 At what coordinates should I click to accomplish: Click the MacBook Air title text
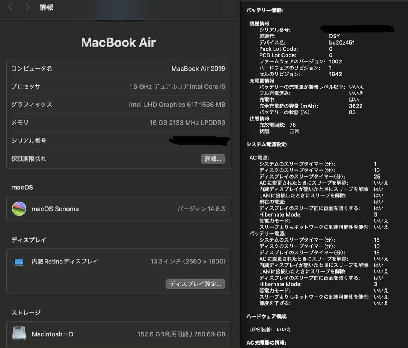click(118, 42)
